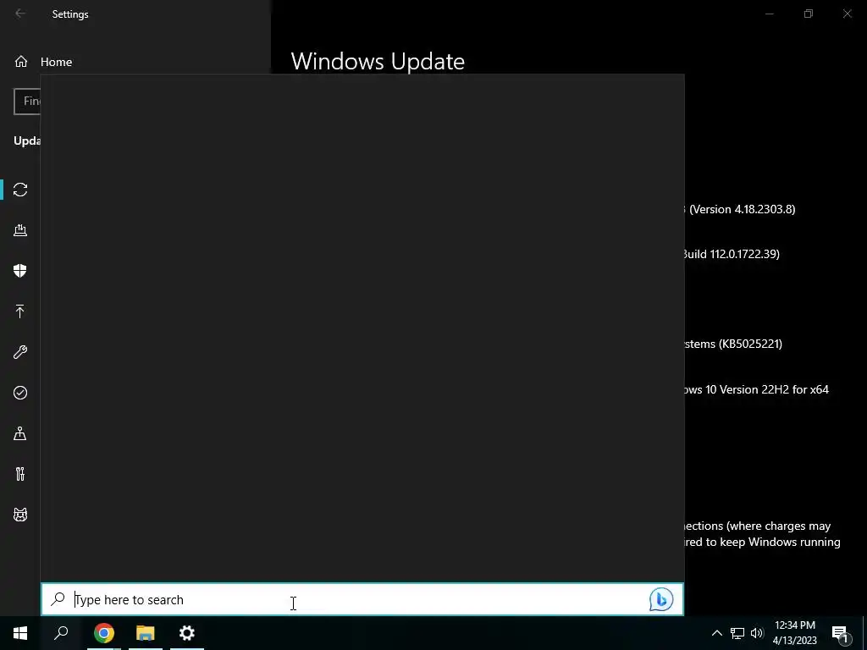Select the Backup upload arrow icon
Screen dimensions: 867x650
pyautogui.click(x=20, y=311)
